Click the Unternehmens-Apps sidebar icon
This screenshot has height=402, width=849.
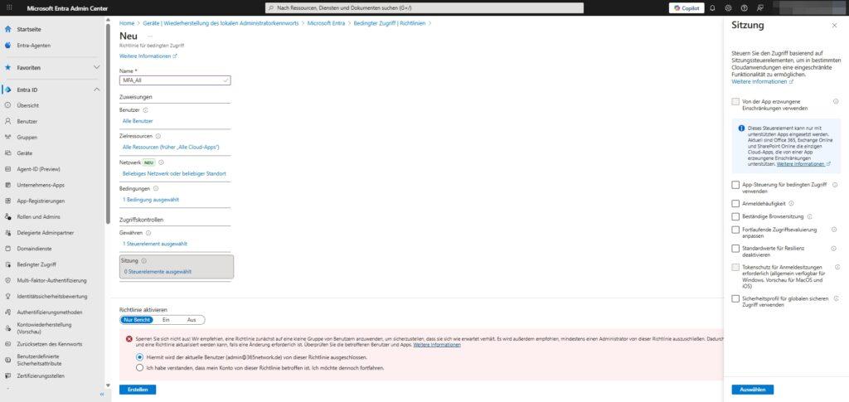[x=7, y=185]
